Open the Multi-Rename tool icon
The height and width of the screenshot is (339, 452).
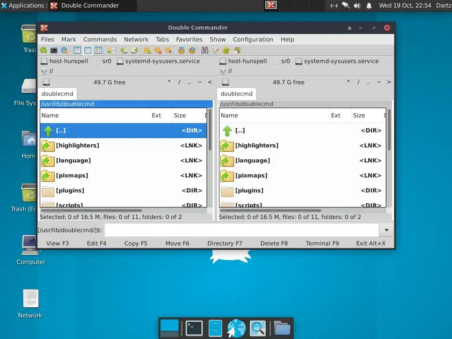(x=215, y=50)
